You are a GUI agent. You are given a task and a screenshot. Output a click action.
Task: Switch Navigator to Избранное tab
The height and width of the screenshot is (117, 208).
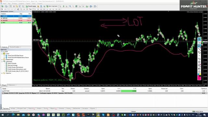11,85
